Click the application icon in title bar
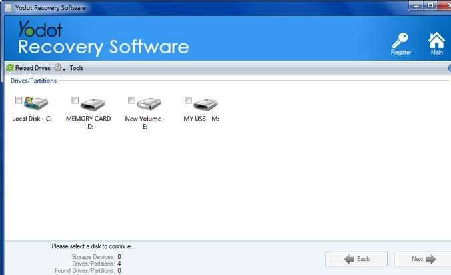The height and width of the screenshot is (275, 451). click(x=9, y=8)
